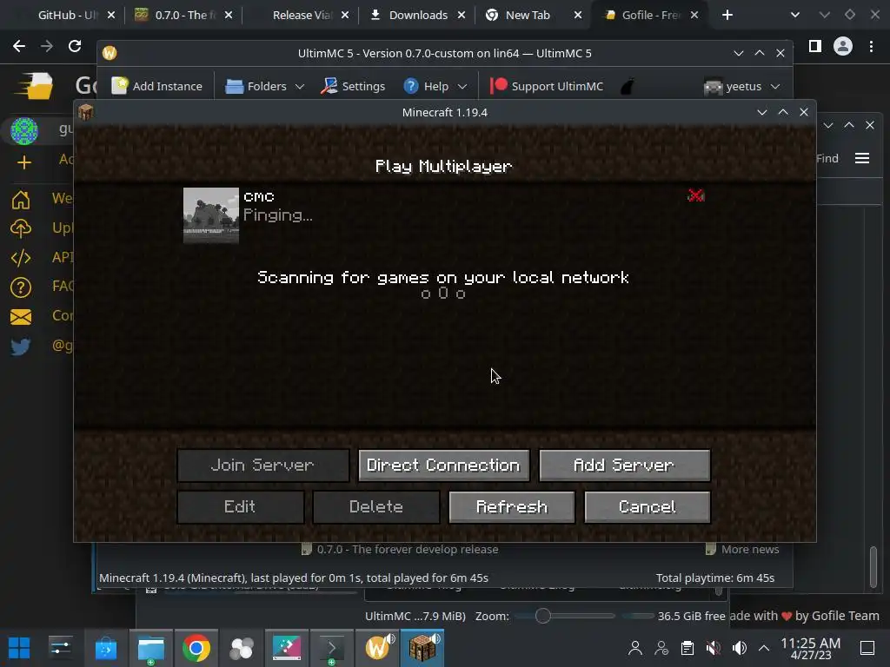Click the Direct Connection button

tap(444, 466)
